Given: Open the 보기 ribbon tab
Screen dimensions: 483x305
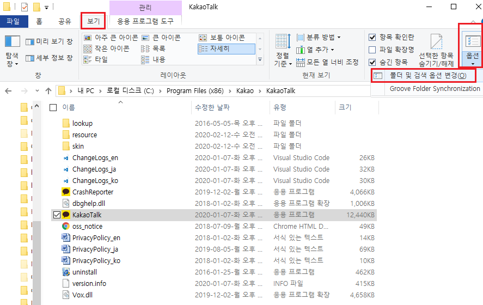Looking at the screenshot, I should coord(93,21).
